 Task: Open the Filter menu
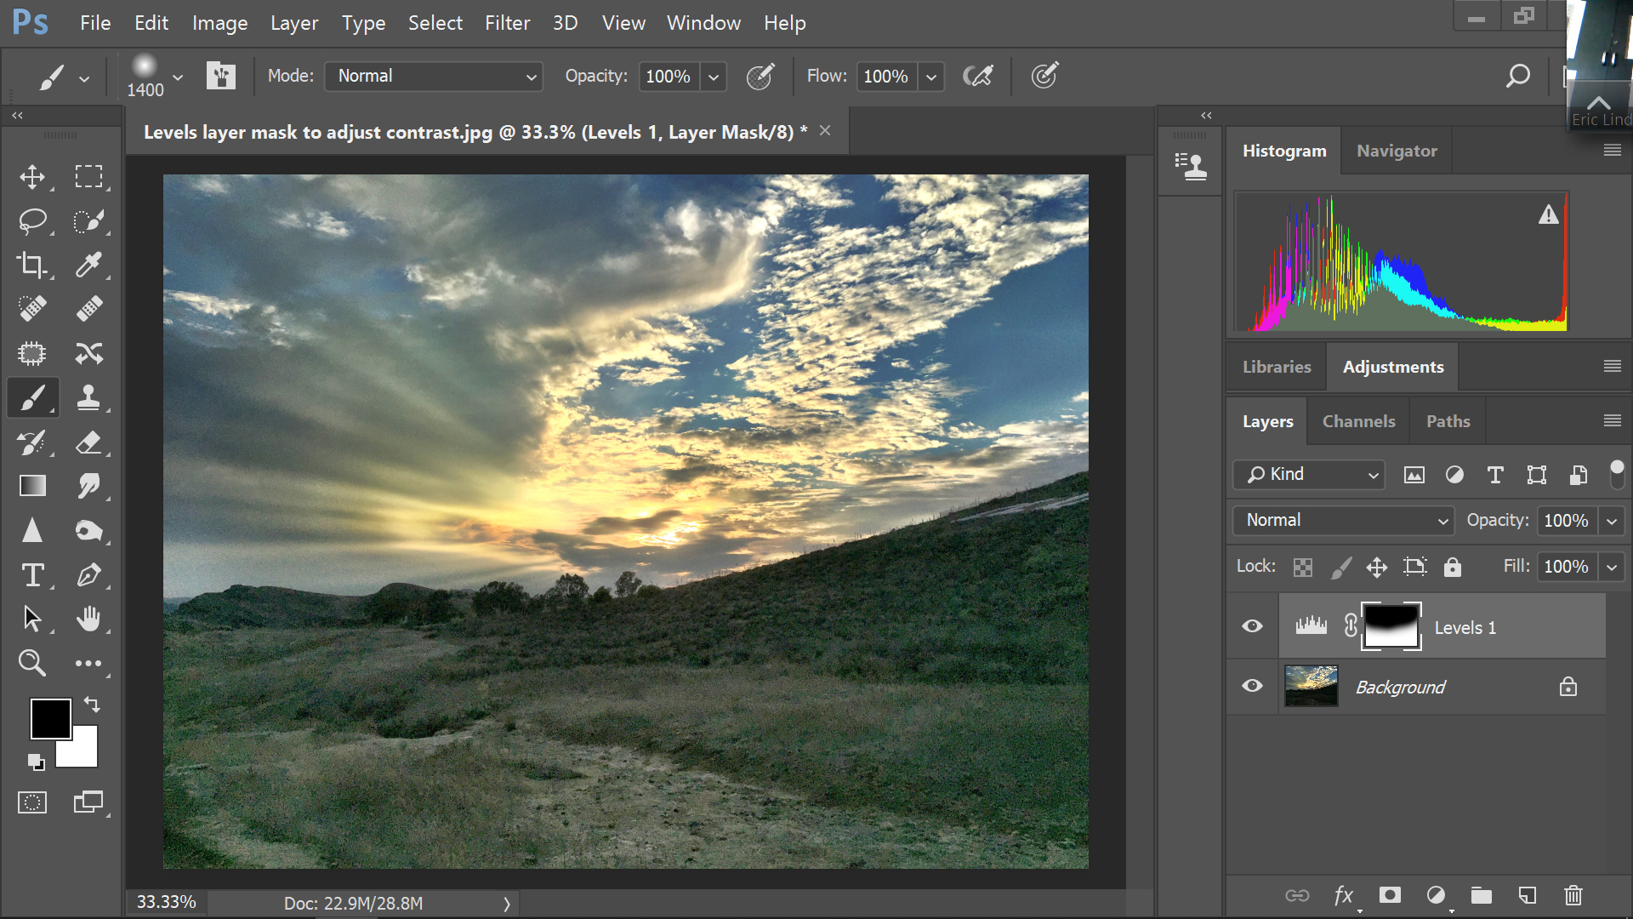(507, 23)
